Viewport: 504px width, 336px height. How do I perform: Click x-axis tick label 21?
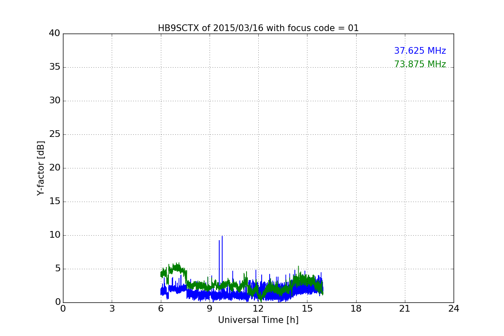[405, 309]
